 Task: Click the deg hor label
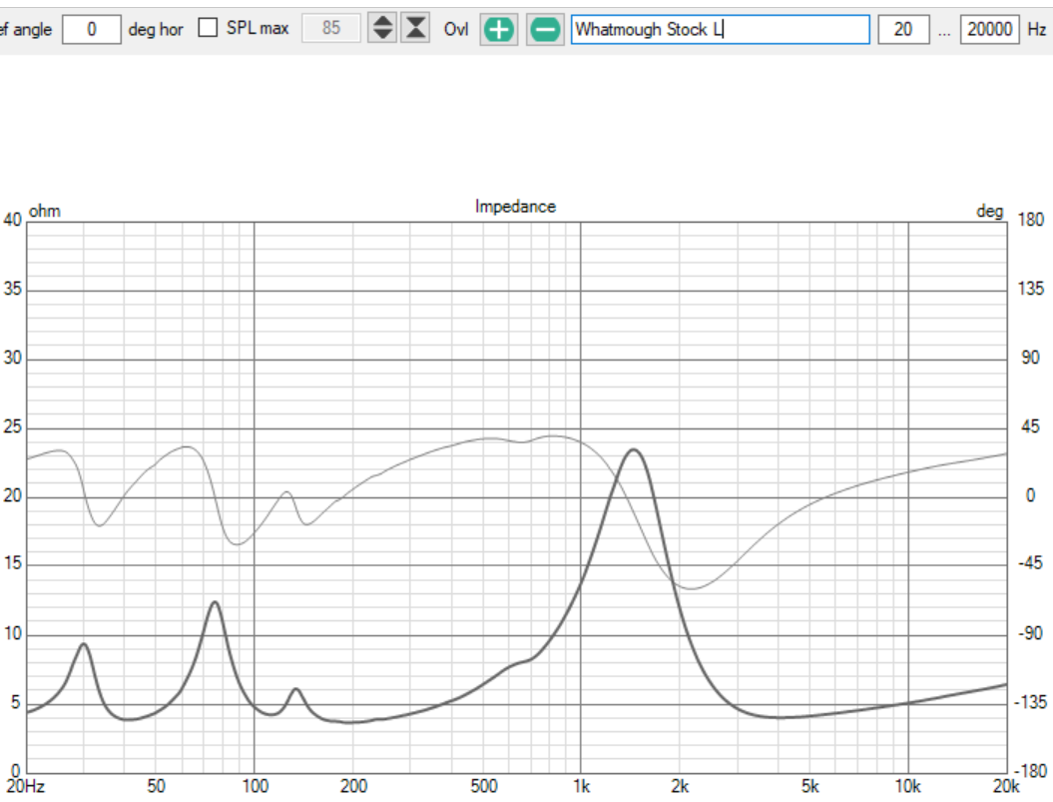point(155,30)
